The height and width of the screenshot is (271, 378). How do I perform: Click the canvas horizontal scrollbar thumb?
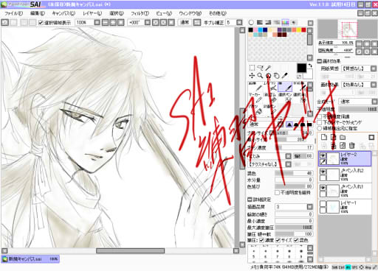(130, 251)
